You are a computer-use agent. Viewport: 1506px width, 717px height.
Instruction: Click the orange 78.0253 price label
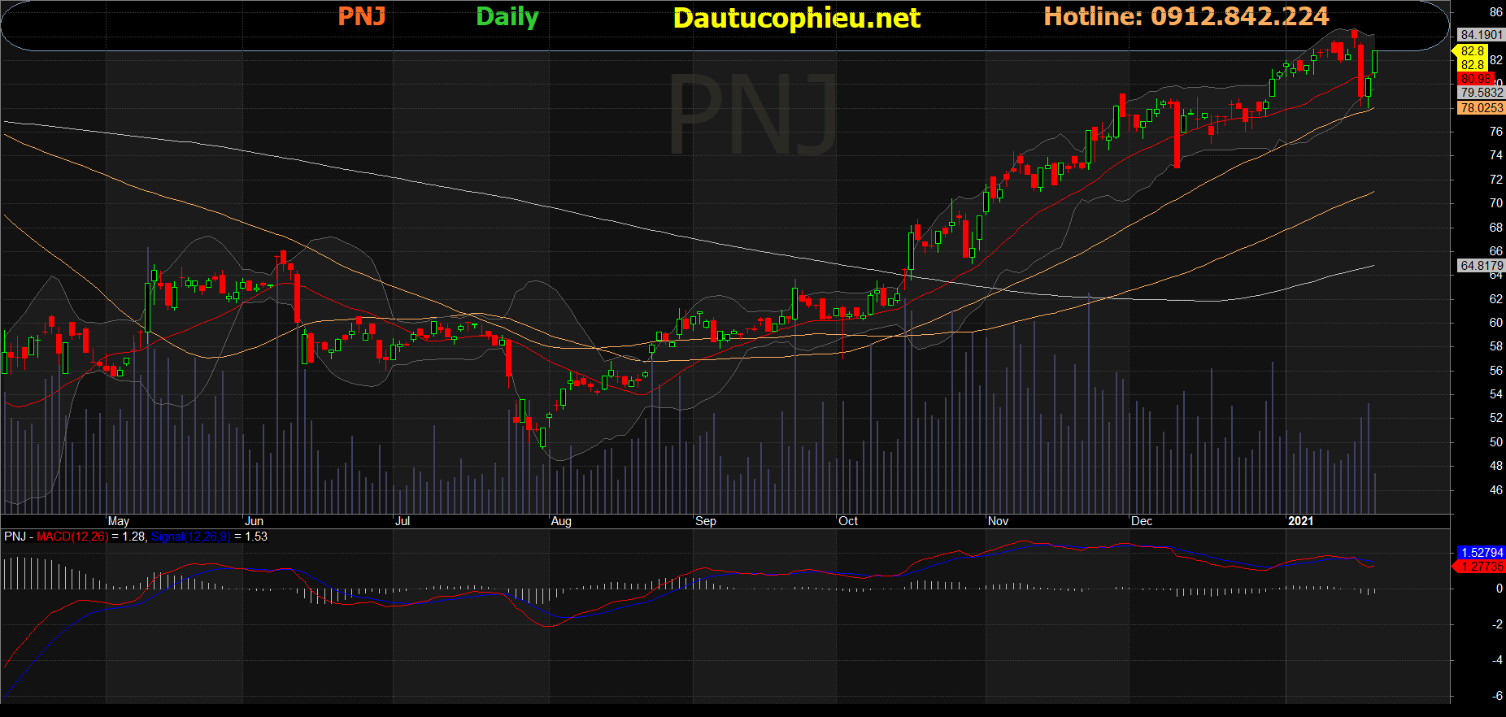point(1481,108)
